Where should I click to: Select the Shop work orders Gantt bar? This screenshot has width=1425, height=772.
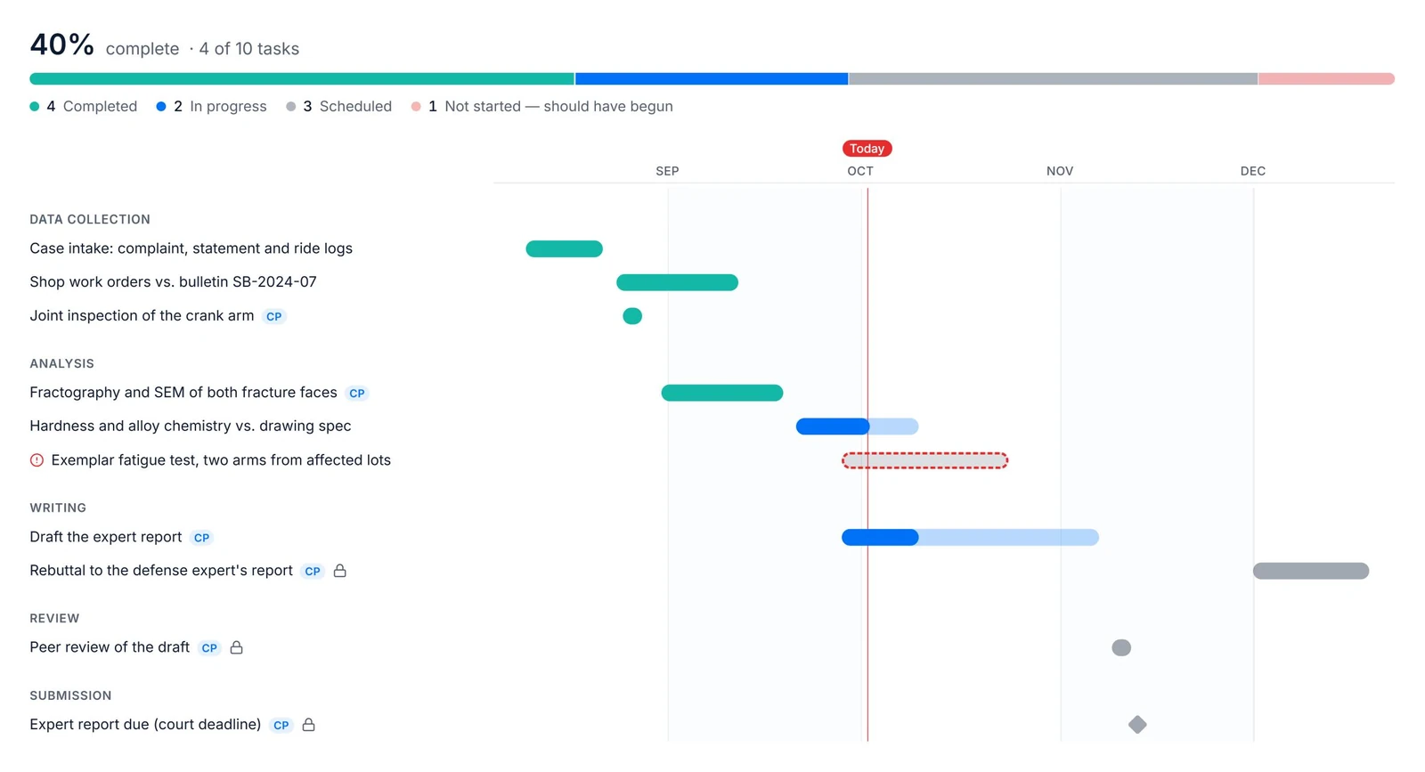677,282
